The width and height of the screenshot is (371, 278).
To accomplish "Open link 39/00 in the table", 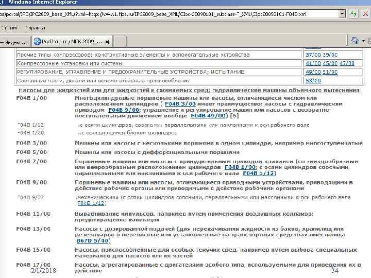I will coord(330,55).
